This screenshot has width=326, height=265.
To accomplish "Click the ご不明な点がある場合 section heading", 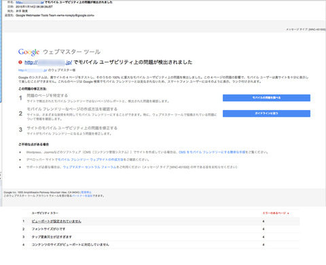I will (x=33, y=144).
